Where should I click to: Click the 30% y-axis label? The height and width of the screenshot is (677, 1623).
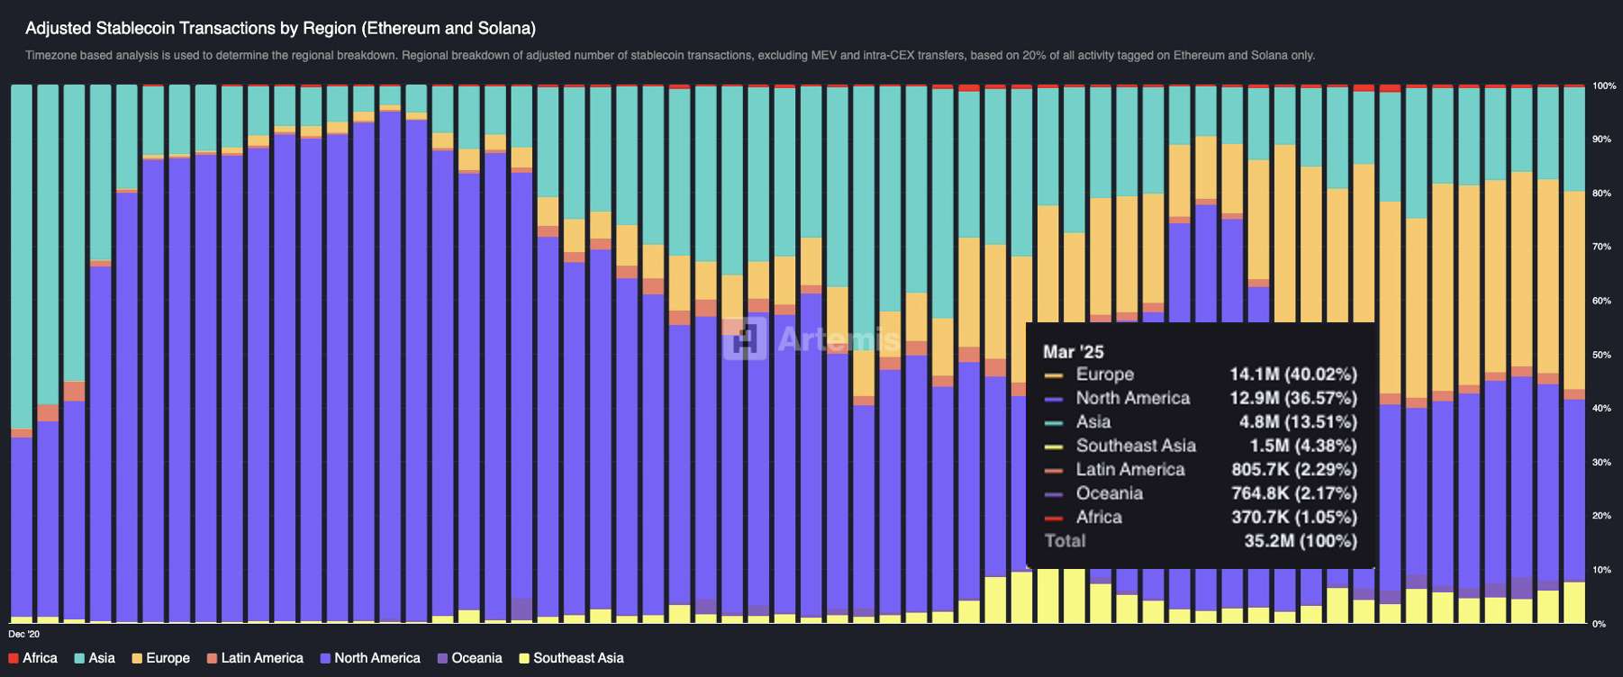click(x=1601, y=462)
